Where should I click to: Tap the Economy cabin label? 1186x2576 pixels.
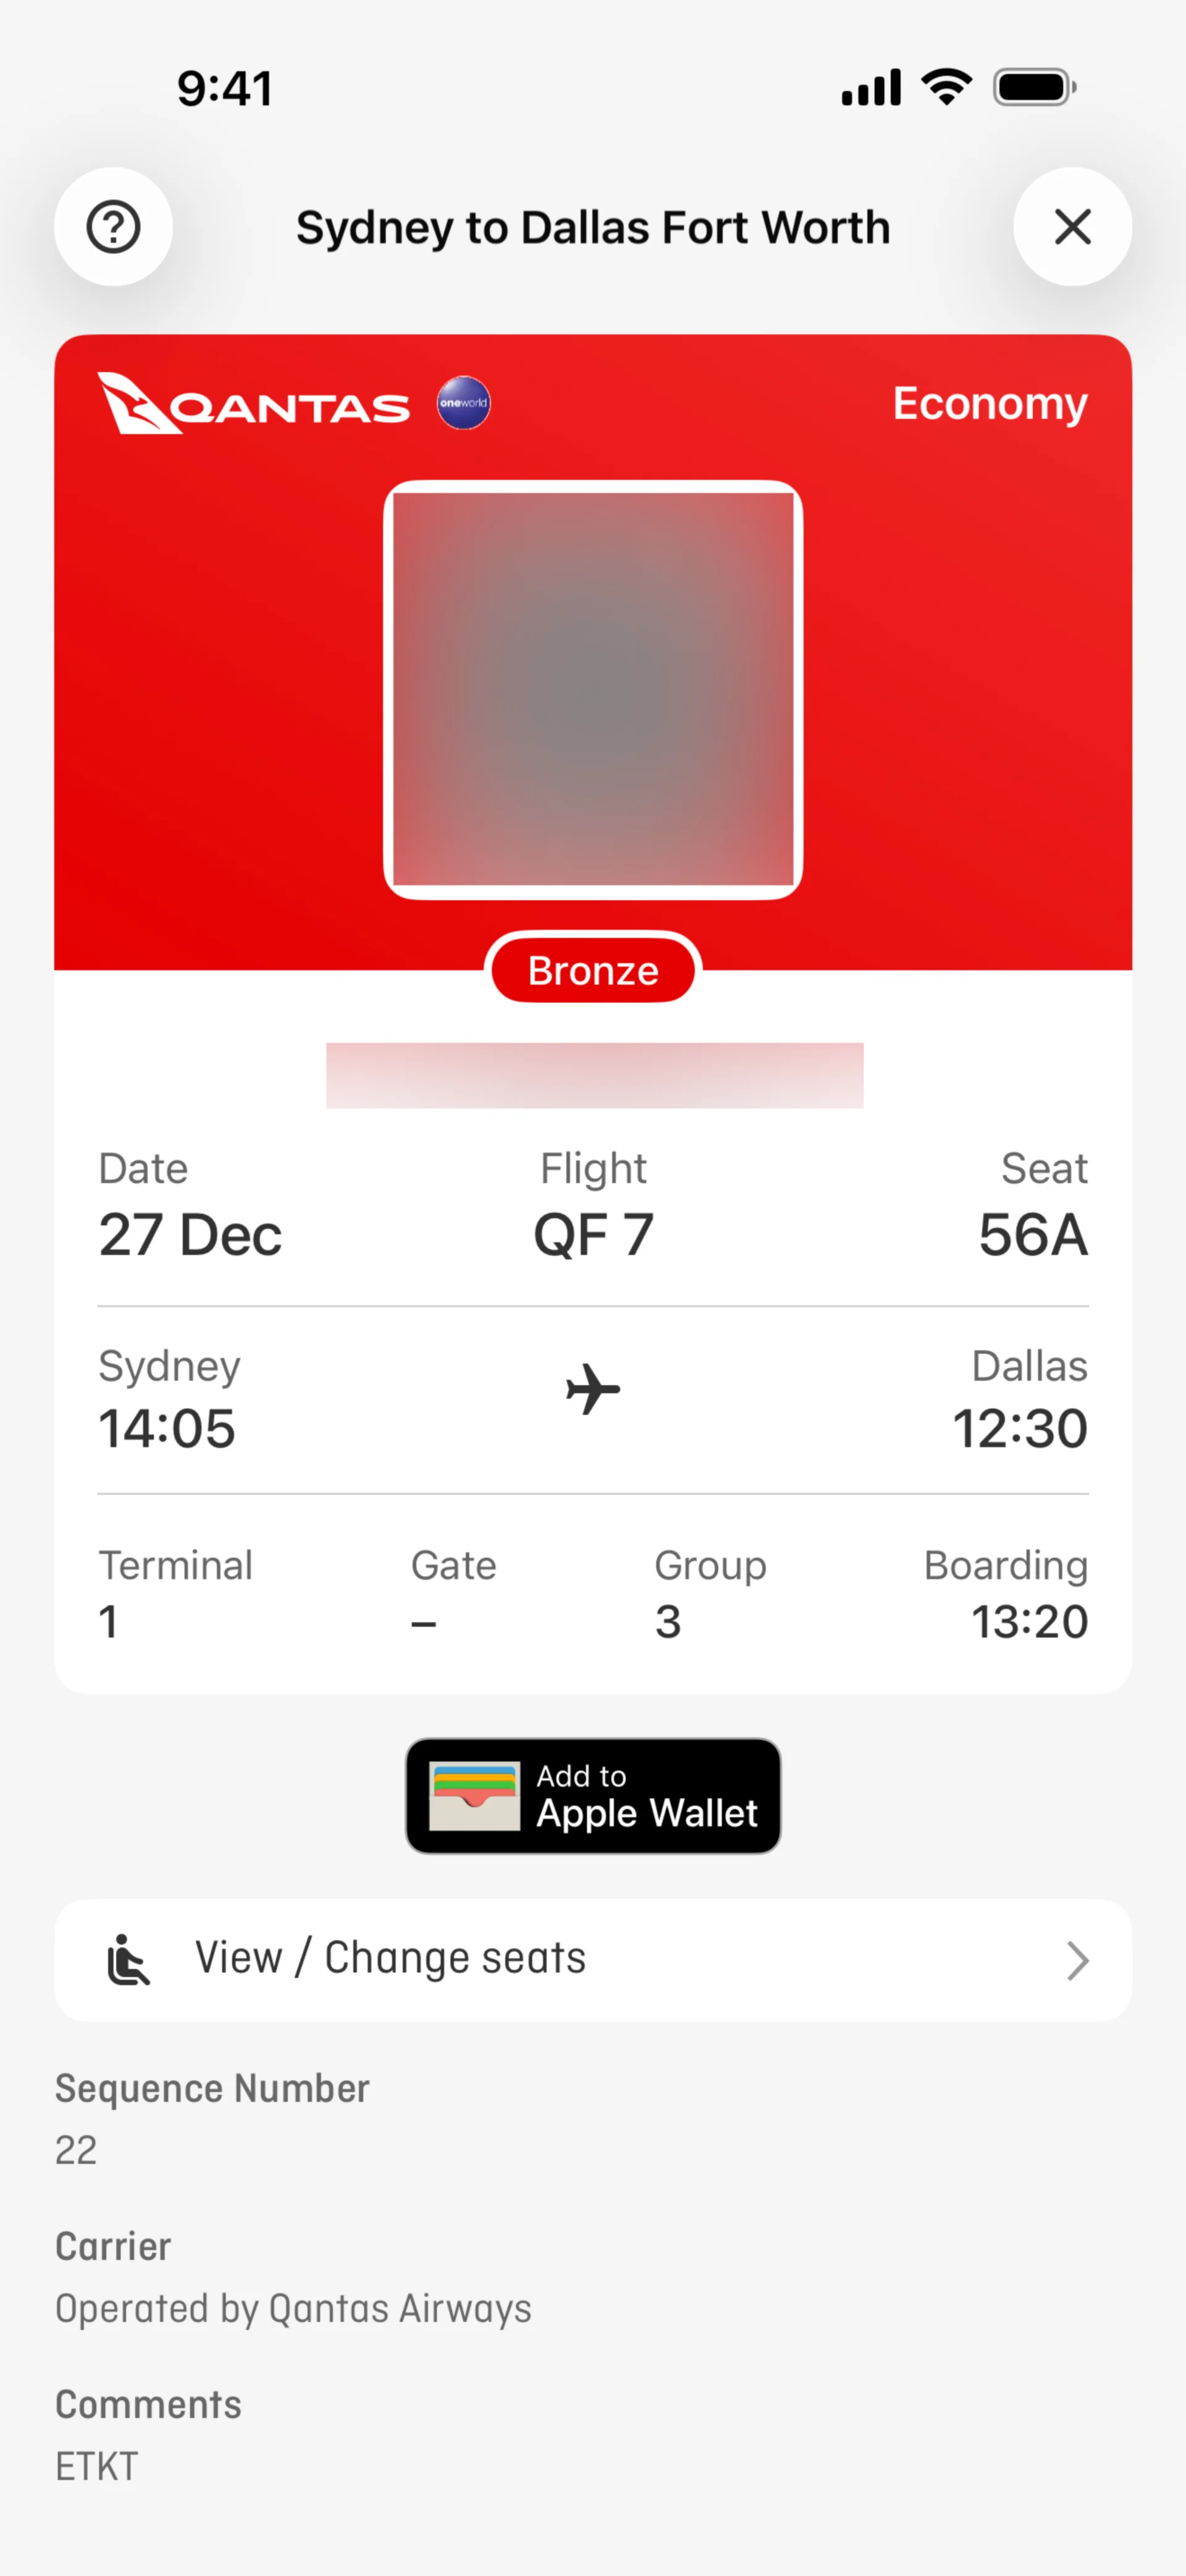point(990,404)
